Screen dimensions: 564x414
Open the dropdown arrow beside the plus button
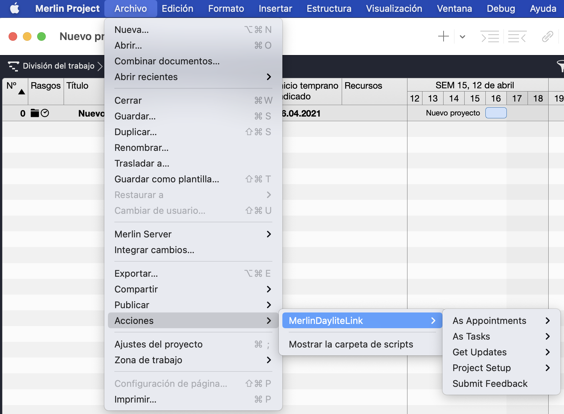tap(462, 36)
